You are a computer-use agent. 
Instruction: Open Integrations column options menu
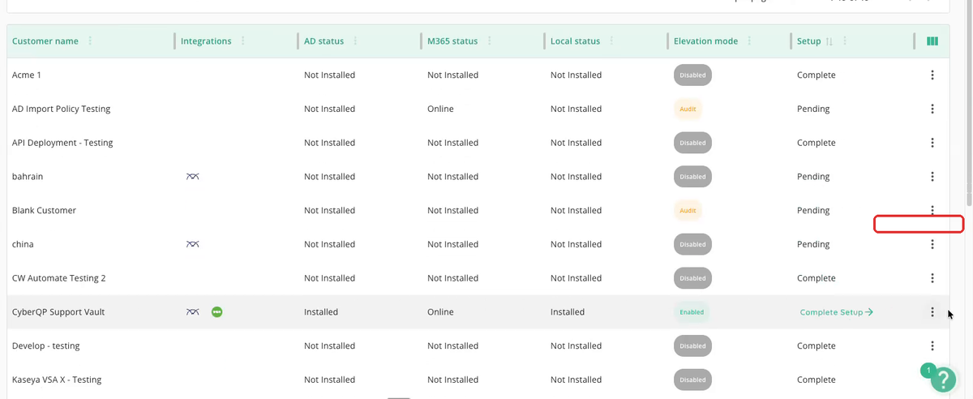[243, 41]
